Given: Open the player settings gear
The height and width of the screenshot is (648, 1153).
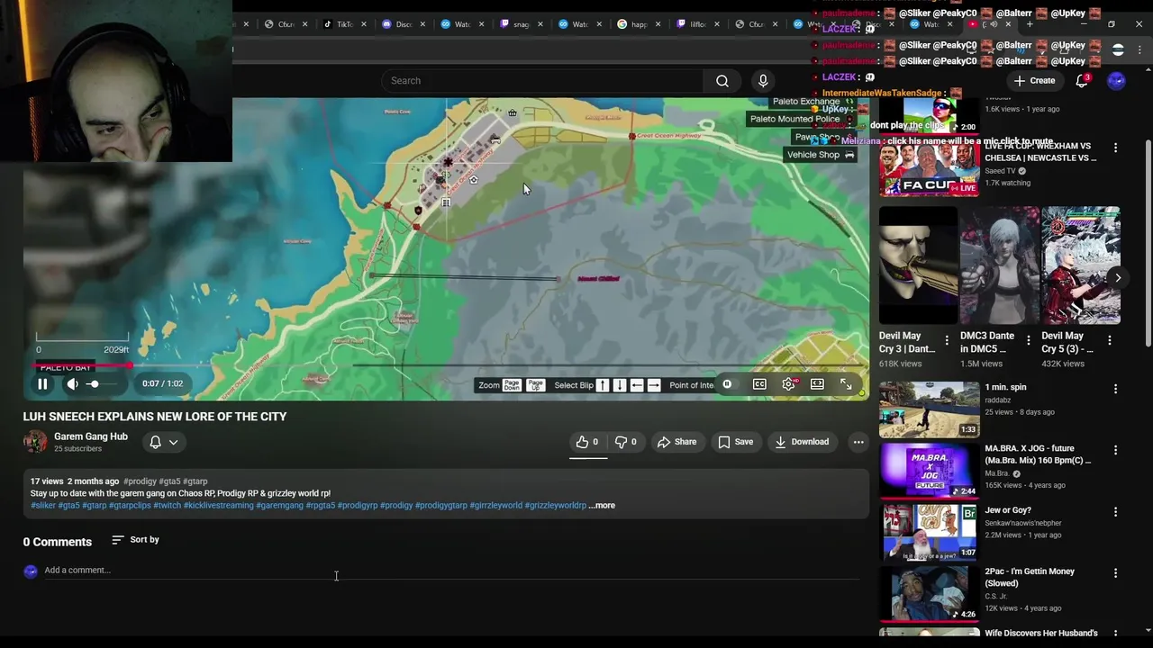Looking at the screenshot, I should point(789,384).
